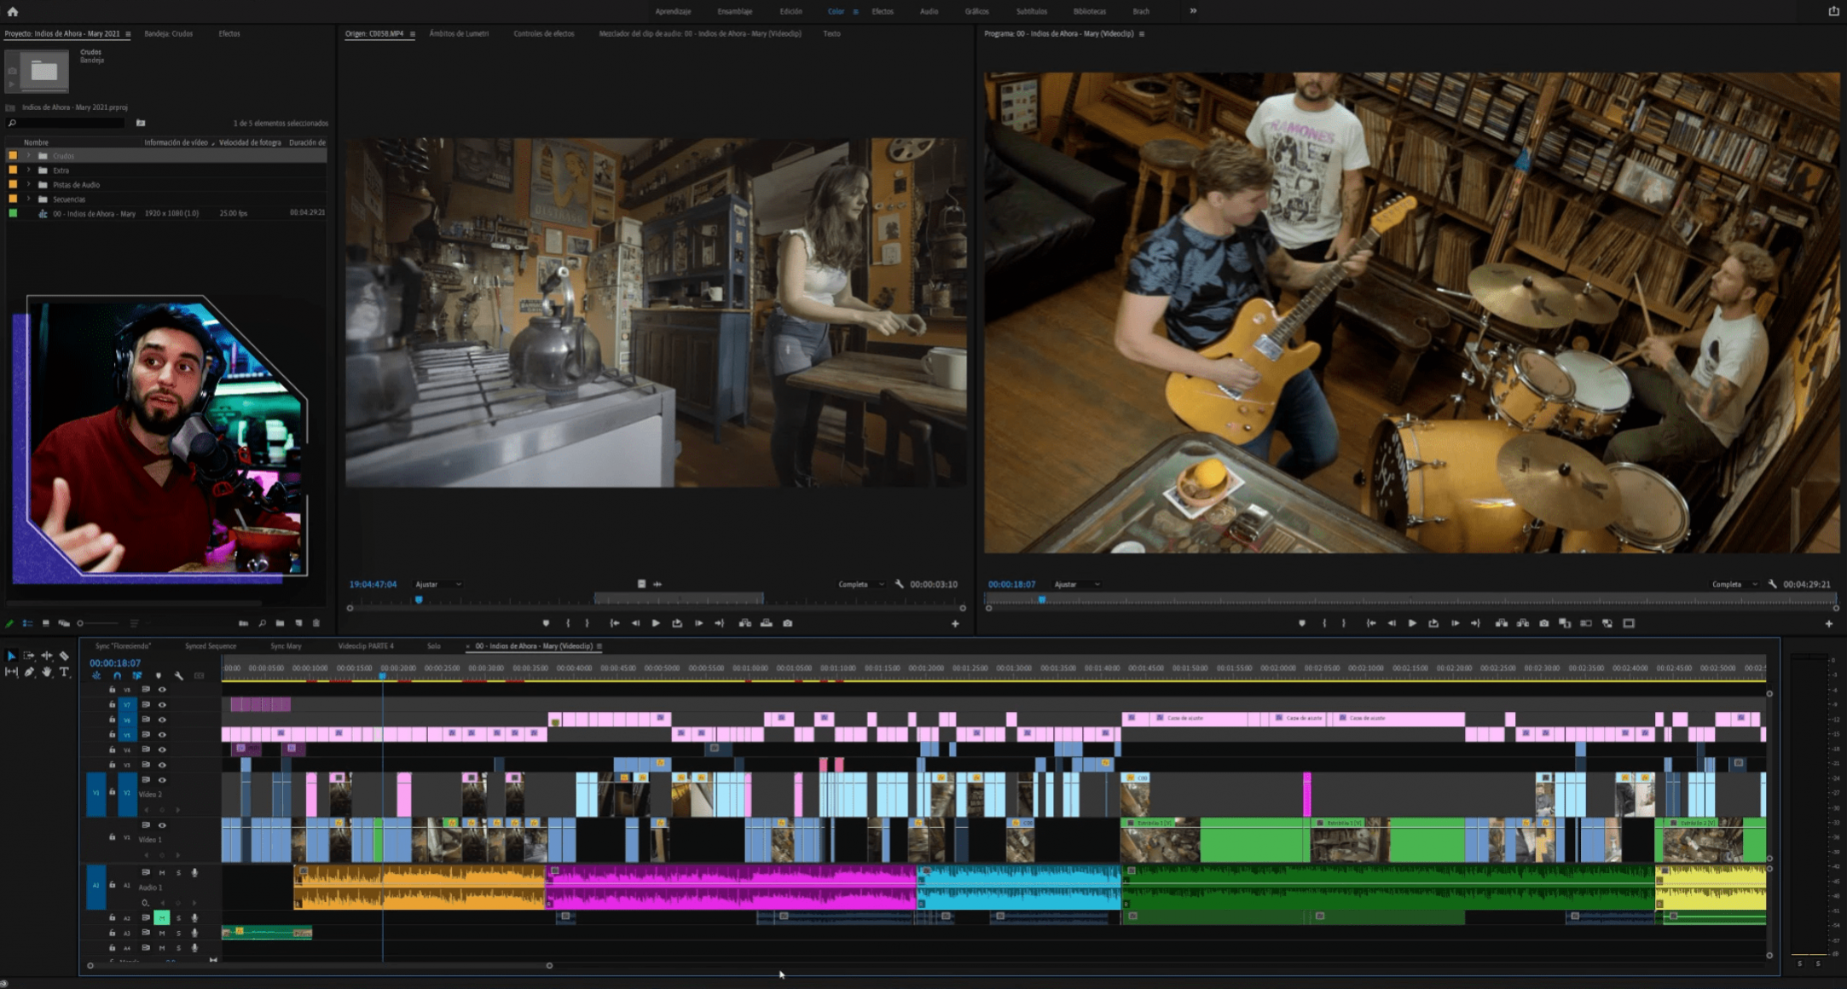Click Program monitor scrub bar playhead
This screenshot has width=1847, height=989.
tap(1041, 600)
